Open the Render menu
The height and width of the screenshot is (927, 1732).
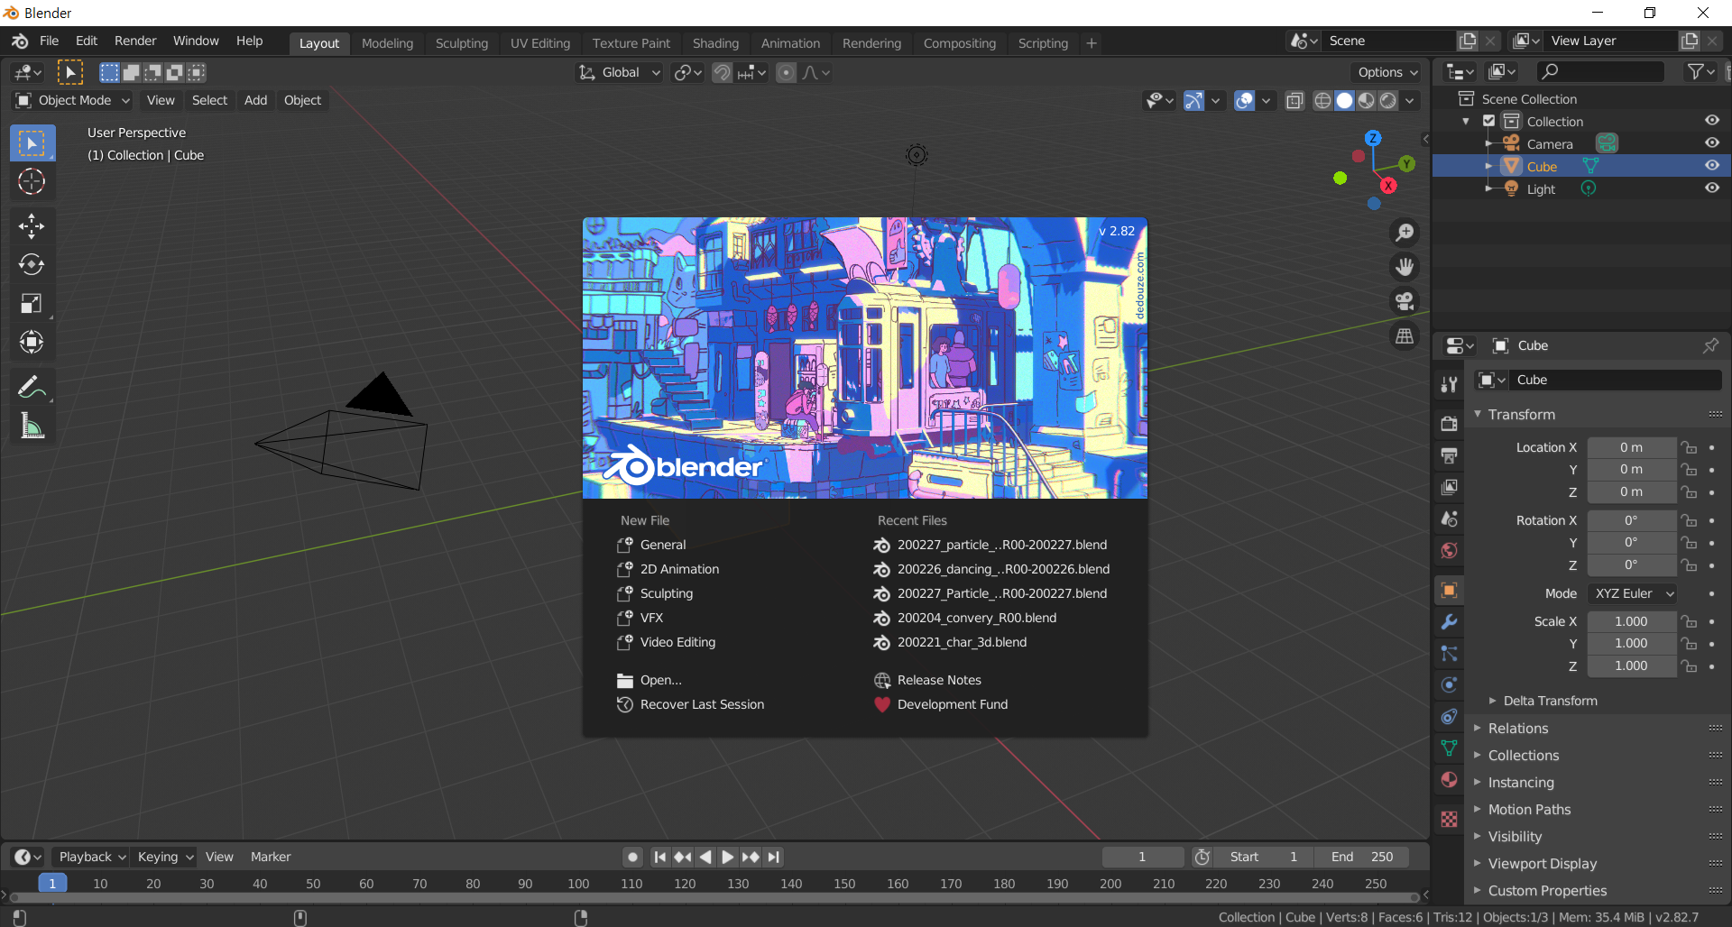135,41
